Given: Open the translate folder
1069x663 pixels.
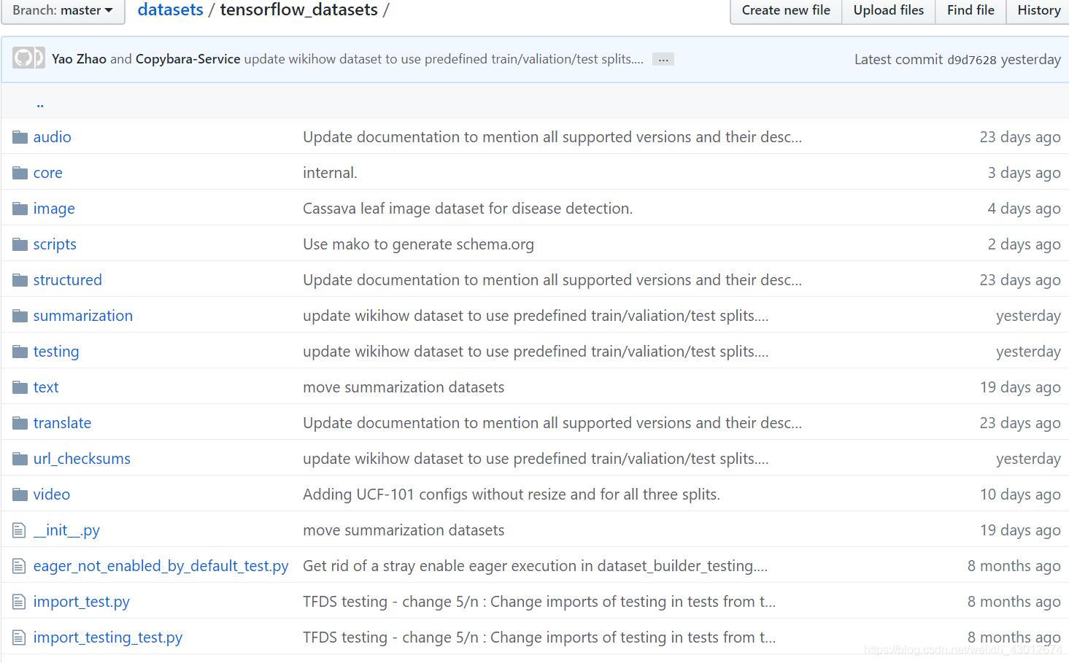Looking at the screenshot, I should [x=62, y=423].
